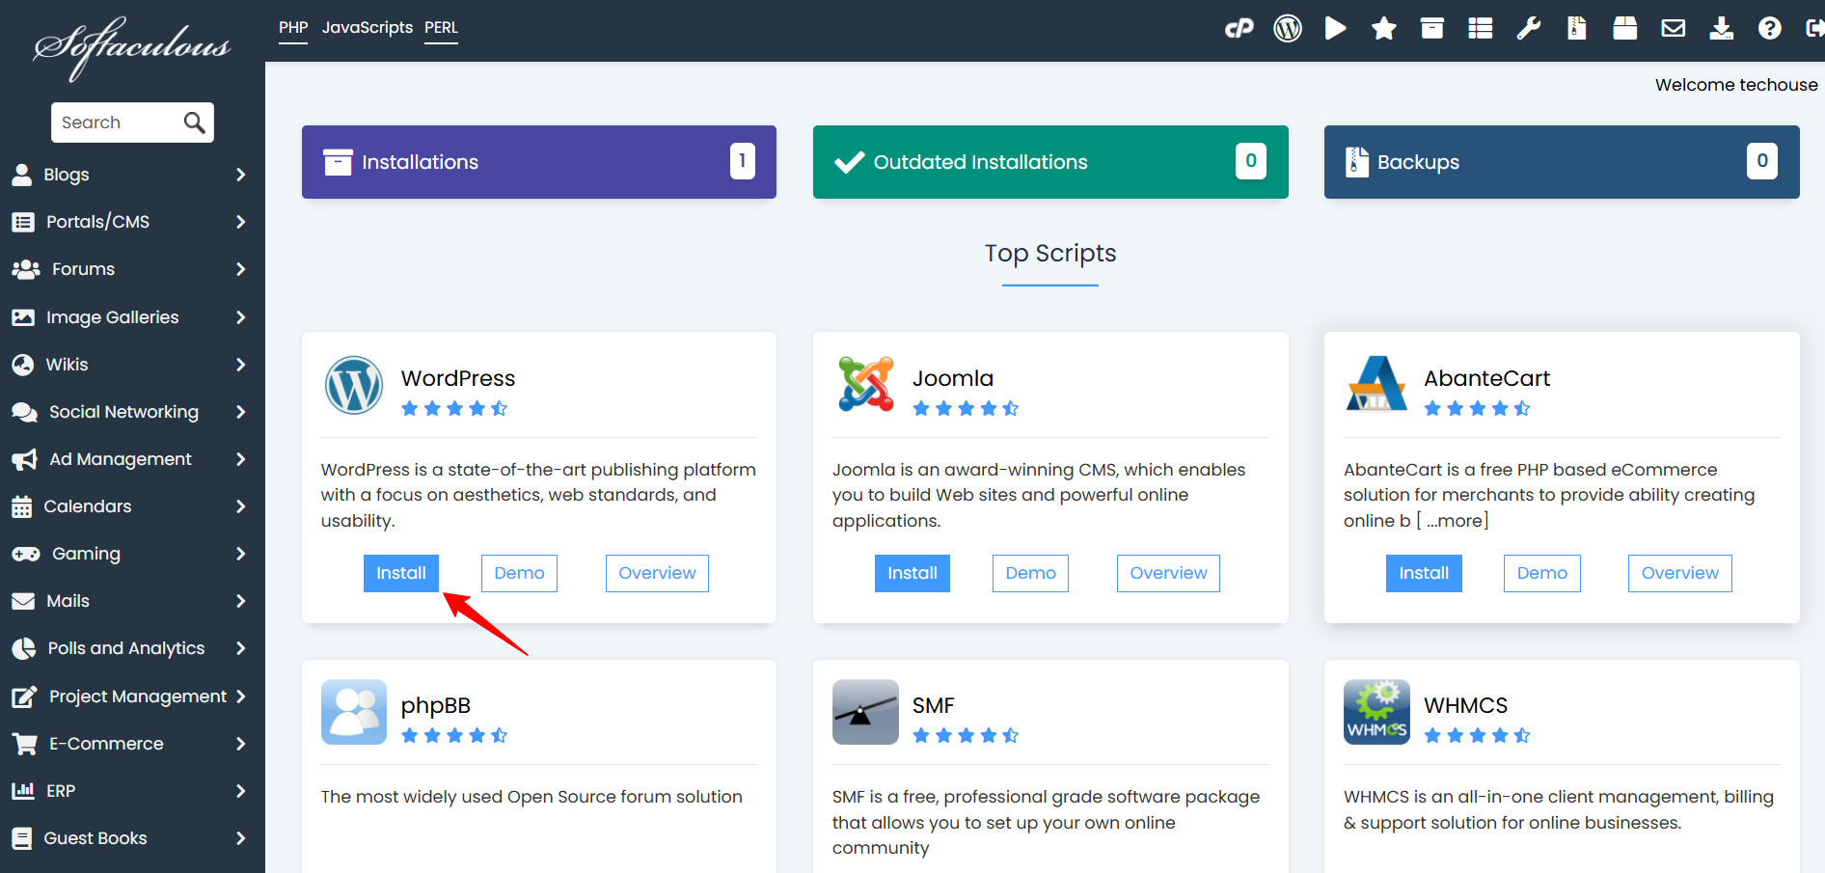Switch to the PHP scripts tab
Image resolution: width=1825 pixels, height=873 pixels.
(x=293, y=28)
